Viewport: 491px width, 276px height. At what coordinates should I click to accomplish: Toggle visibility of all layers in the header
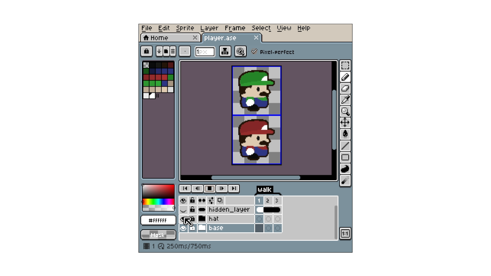[183, 200]
